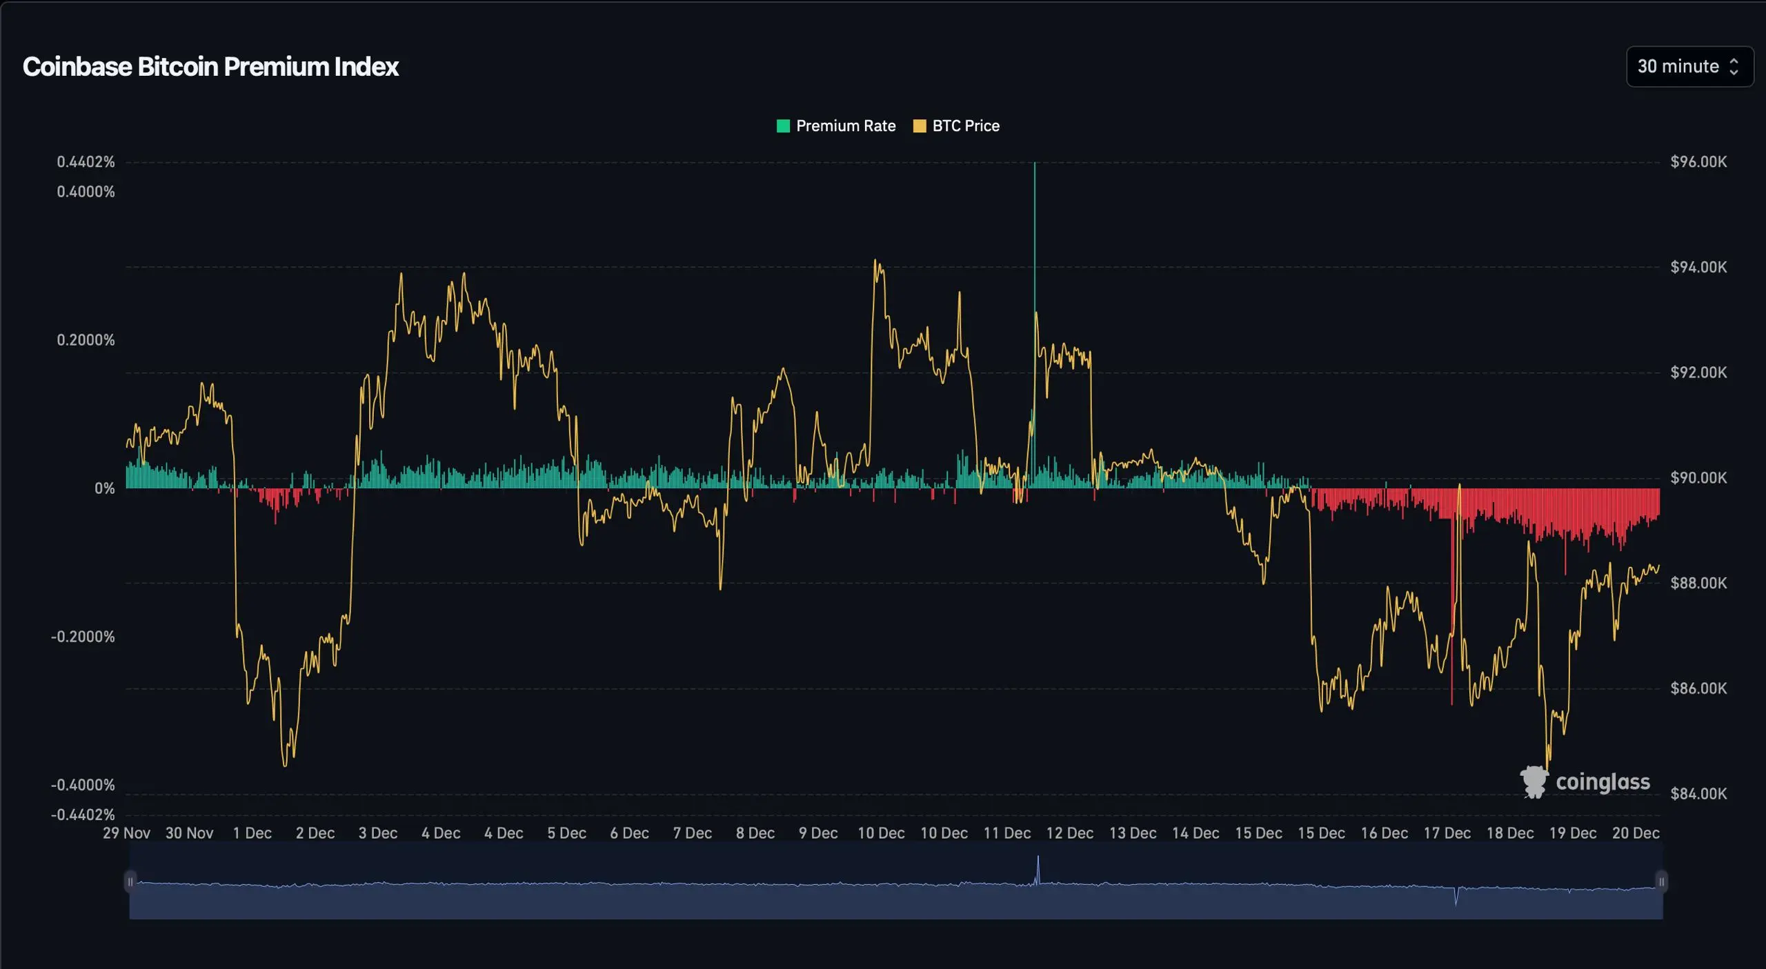Click the 20 Dec x-axis label

point(1635,832)
